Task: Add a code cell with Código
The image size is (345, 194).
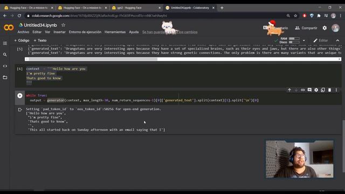Action: [22, 40]
